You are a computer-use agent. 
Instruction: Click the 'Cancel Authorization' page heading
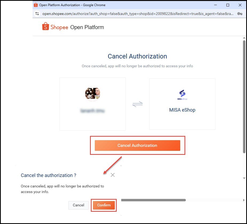pyautogui.click(x=137, y=56)
